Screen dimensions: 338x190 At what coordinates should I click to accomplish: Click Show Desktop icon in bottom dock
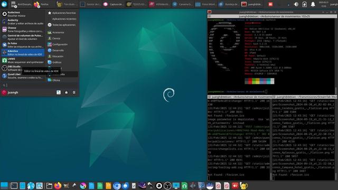(4, 185)
